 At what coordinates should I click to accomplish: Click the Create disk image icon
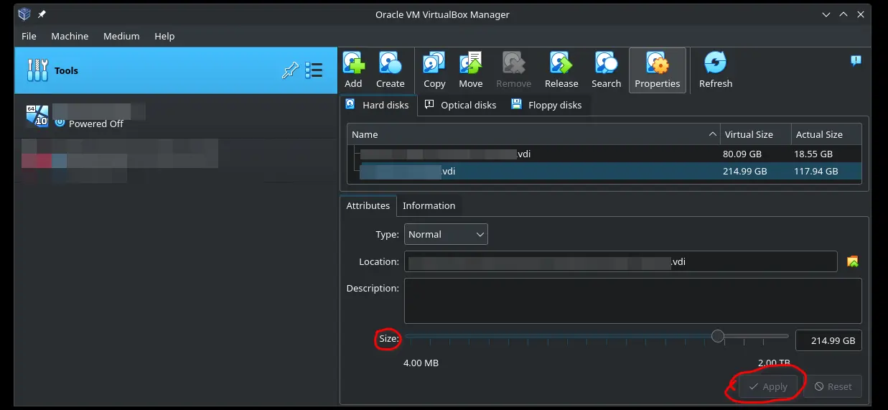click(390, 70)
